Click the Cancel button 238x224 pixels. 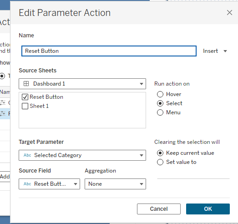[x=159, y=209]
